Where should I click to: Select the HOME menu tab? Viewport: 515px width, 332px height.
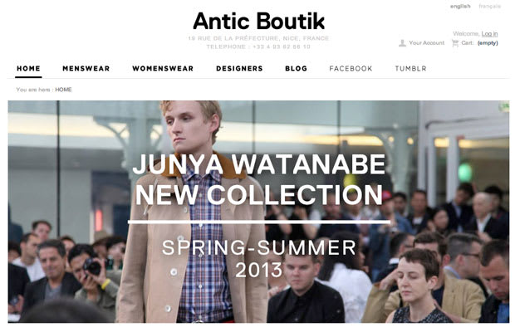click(28, 69)
